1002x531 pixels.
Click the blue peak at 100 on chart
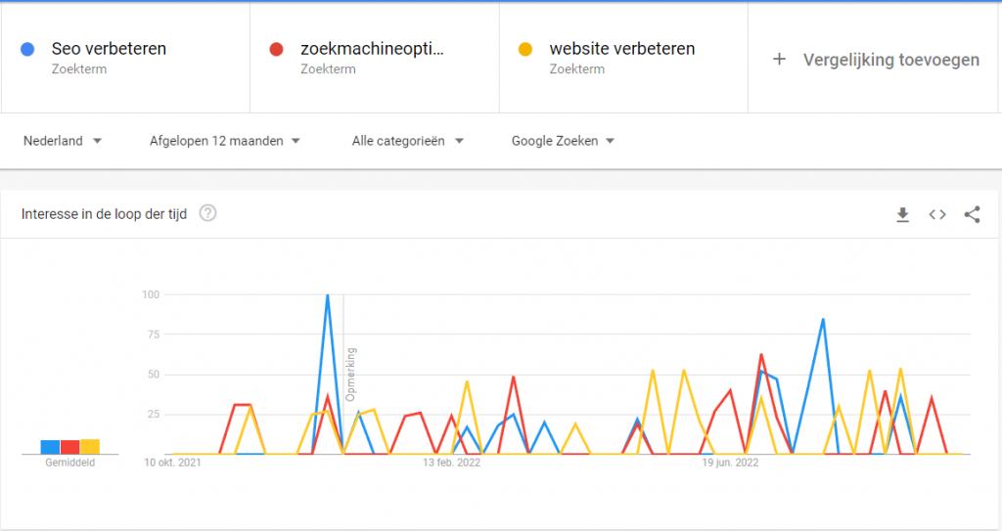click(x=328, y=295)
